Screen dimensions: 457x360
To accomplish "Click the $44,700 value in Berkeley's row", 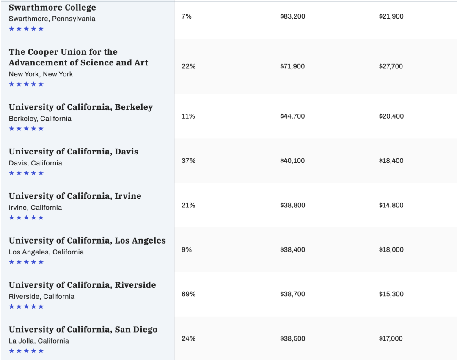I will click(292, 116).
